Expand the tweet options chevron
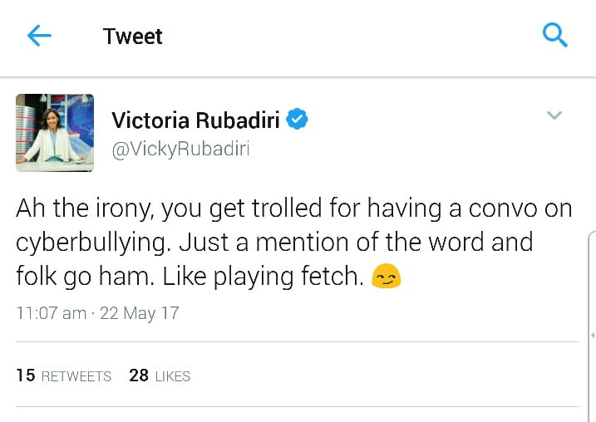The image size is (596, 422). click(554, 115)
